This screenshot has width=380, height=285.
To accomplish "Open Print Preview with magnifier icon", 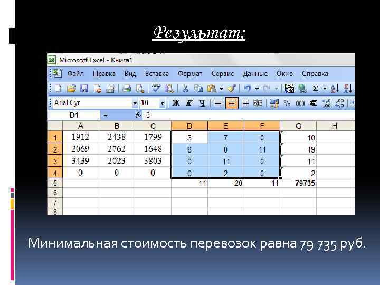I will click(x=140, y=89).
